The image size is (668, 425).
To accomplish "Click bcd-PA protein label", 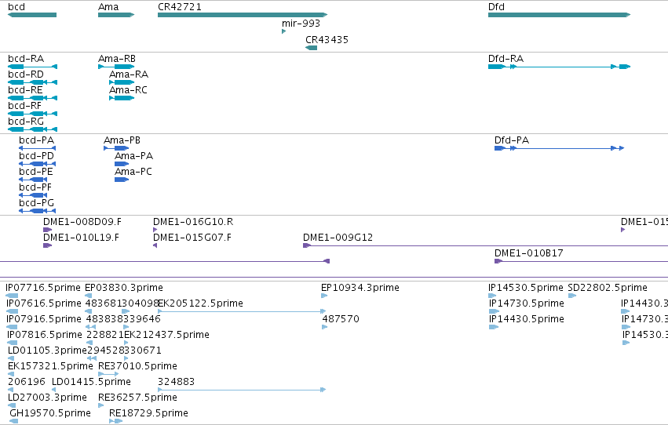I will coord(37,140).
